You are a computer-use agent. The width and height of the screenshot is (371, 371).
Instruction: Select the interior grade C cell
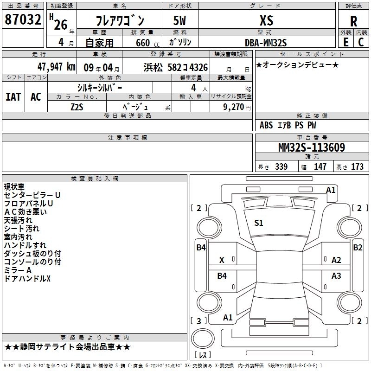click(x=361, y=42)
